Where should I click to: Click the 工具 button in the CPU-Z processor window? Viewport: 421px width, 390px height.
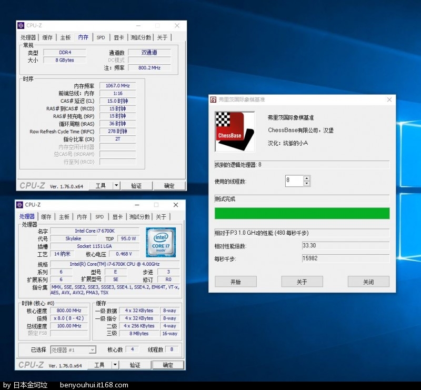click(99, 365)
